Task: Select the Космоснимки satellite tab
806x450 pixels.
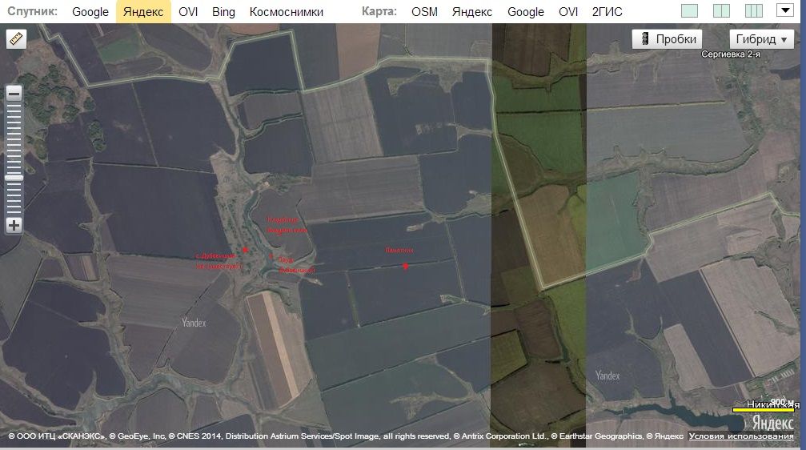Action: [287, 12]
